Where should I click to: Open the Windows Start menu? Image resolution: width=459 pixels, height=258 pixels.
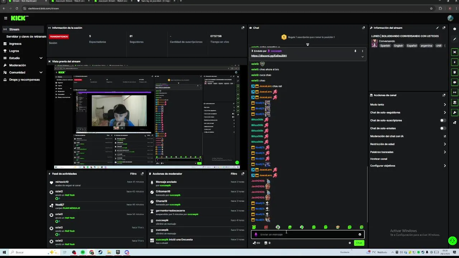click(x=4, y=252)
